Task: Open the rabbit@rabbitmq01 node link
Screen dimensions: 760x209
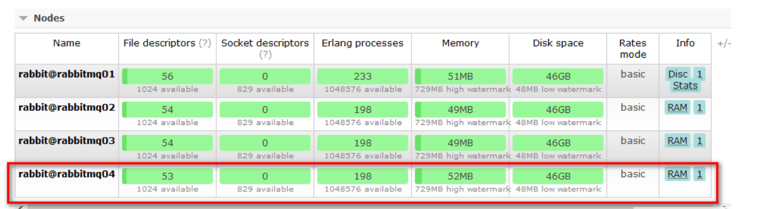Action: point(67,74)
